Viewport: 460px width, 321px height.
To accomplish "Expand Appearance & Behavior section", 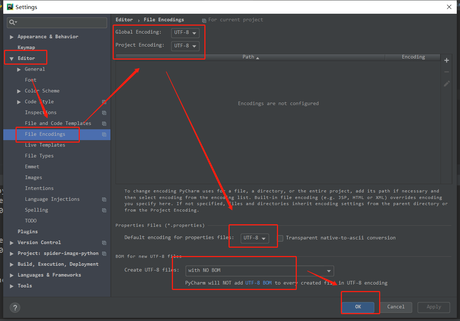I will pyautogui.click(x=12, y=37).
